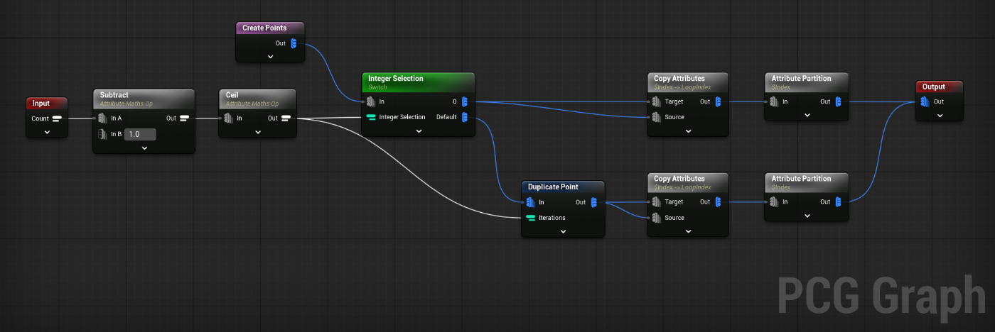Click the In B pin on Subtract node

click(102, 134)
